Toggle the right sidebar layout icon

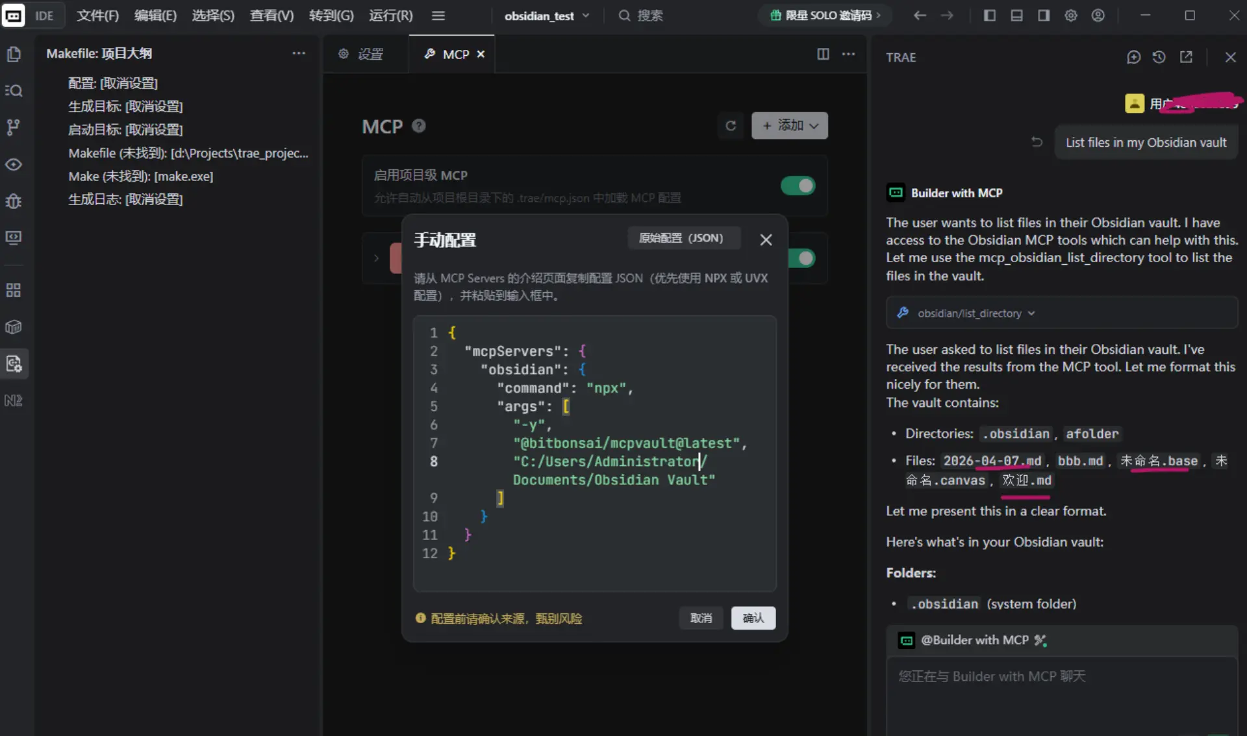click(1044, 16)
